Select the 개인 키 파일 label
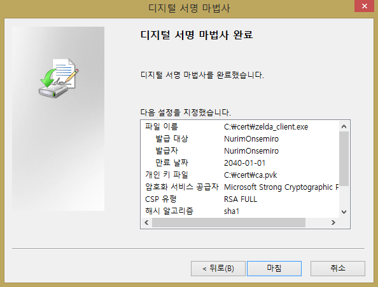The width and height of the screenshot is (378, 287). [167, 175]
